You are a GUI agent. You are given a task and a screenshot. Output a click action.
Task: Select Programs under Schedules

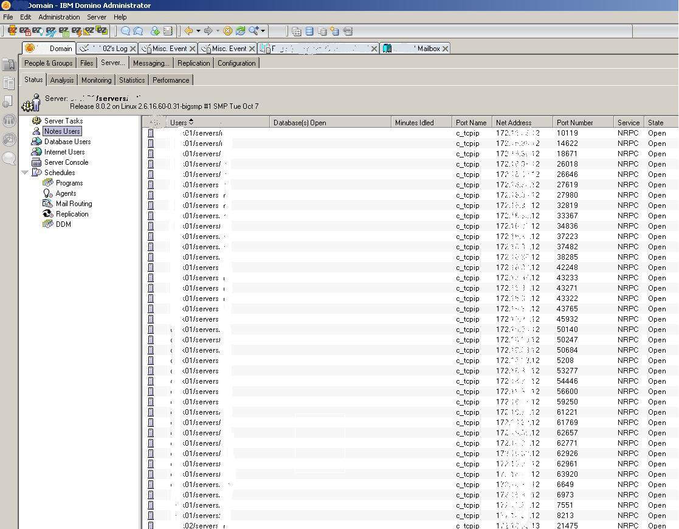[x=69, y=183]
